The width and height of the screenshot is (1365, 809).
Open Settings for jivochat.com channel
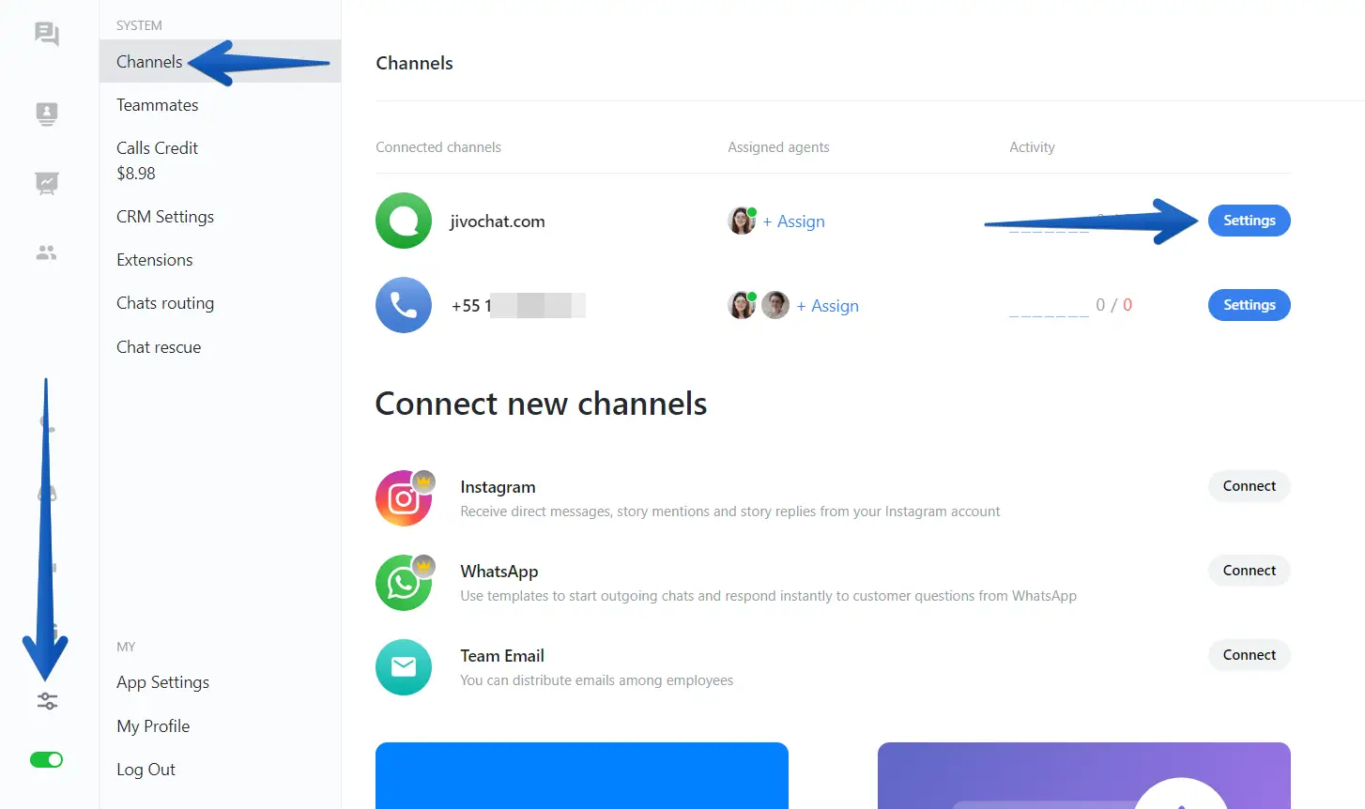1249,221
